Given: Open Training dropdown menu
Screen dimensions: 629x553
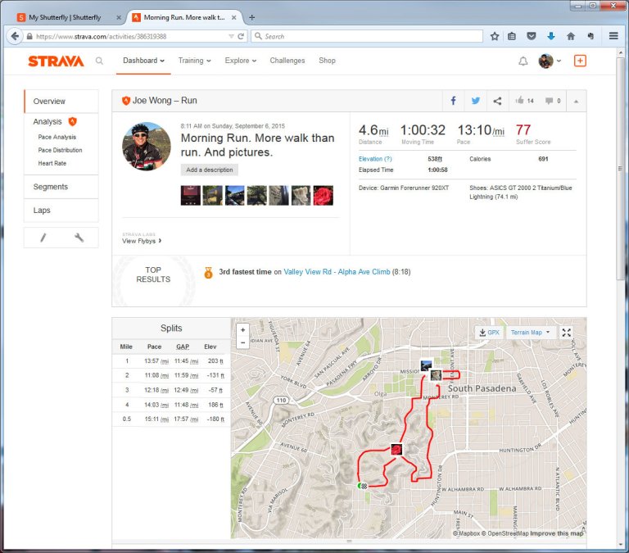Looking at the screenshot, I should pyautogui.click(x=195, y=61).
